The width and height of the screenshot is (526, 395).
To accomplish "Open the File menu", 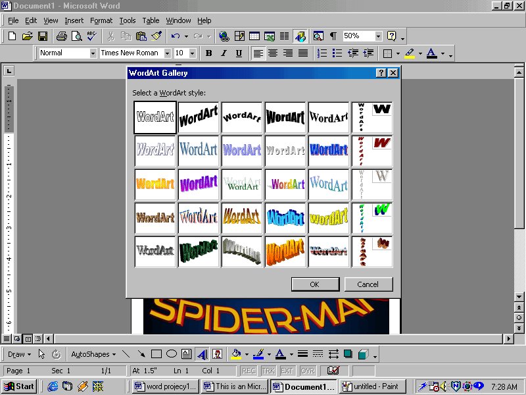I will point(13,20).
